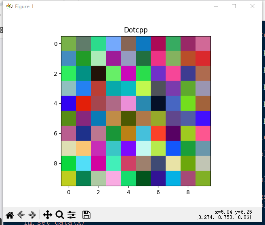Click the light pink cell at row 9 column 3
This screenshot has height=225, width=265.
coord(114,178)
